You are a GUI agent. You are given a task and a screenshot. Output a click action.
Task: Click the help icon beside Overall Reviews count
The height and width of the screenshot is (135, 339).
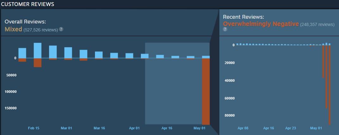click(61, 29)
